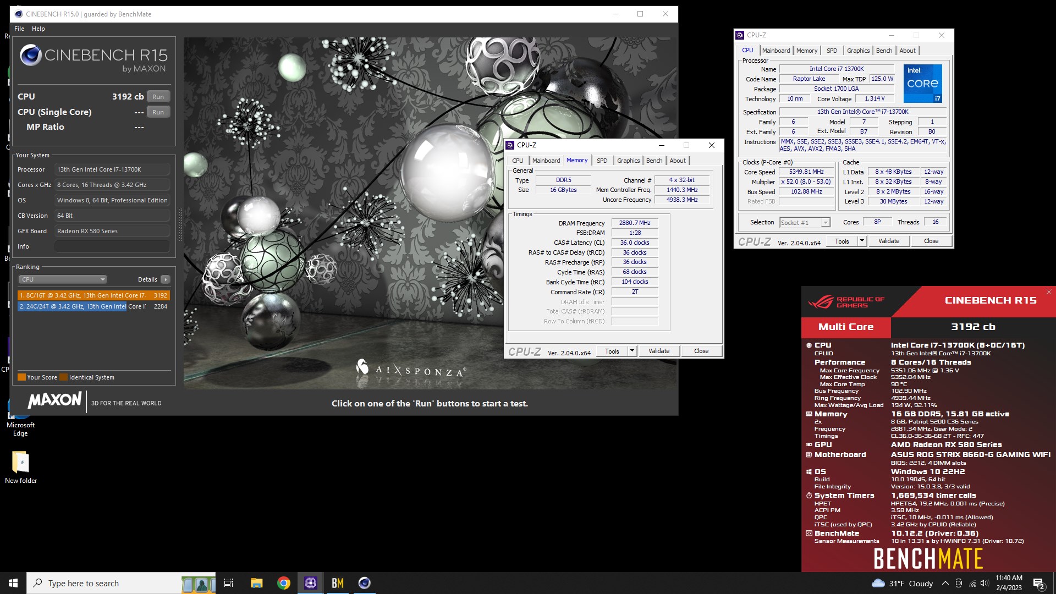Open Mainboard tab in the CPU CPU-Z window
This screenshot has width=1056, height=594.
[776, 51]
